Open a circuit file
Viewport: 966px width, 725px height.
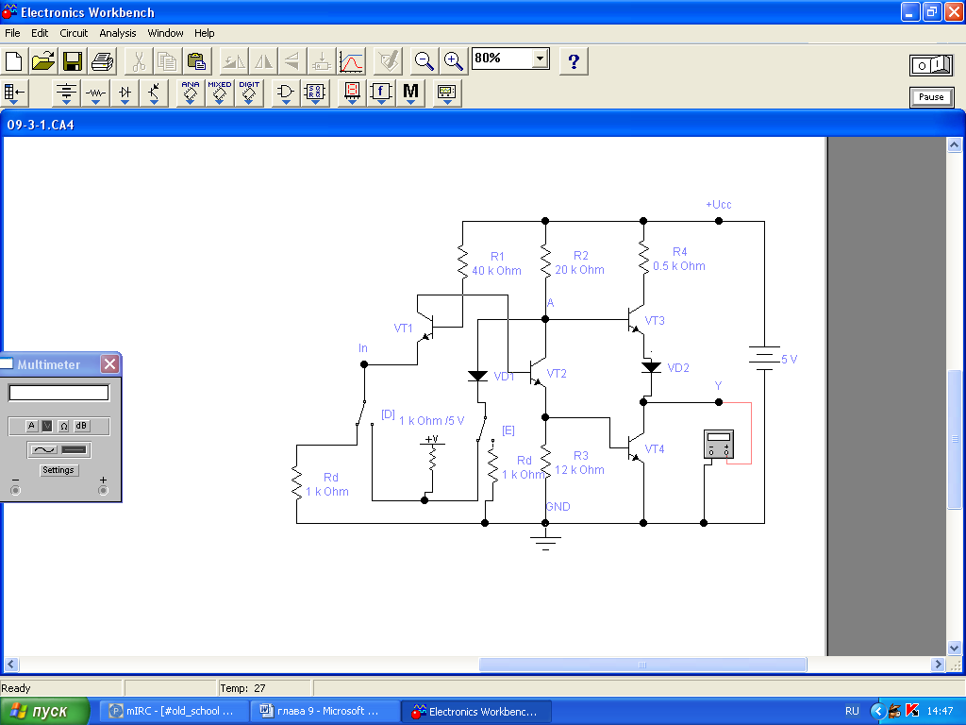(43, 61)
